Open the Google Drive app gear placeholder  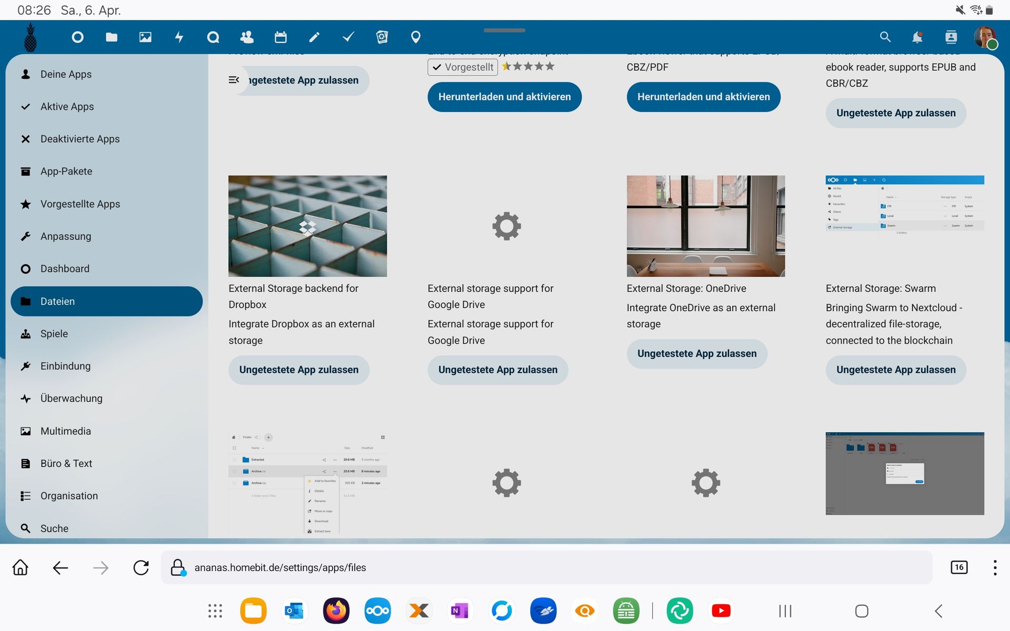[507, 226]
